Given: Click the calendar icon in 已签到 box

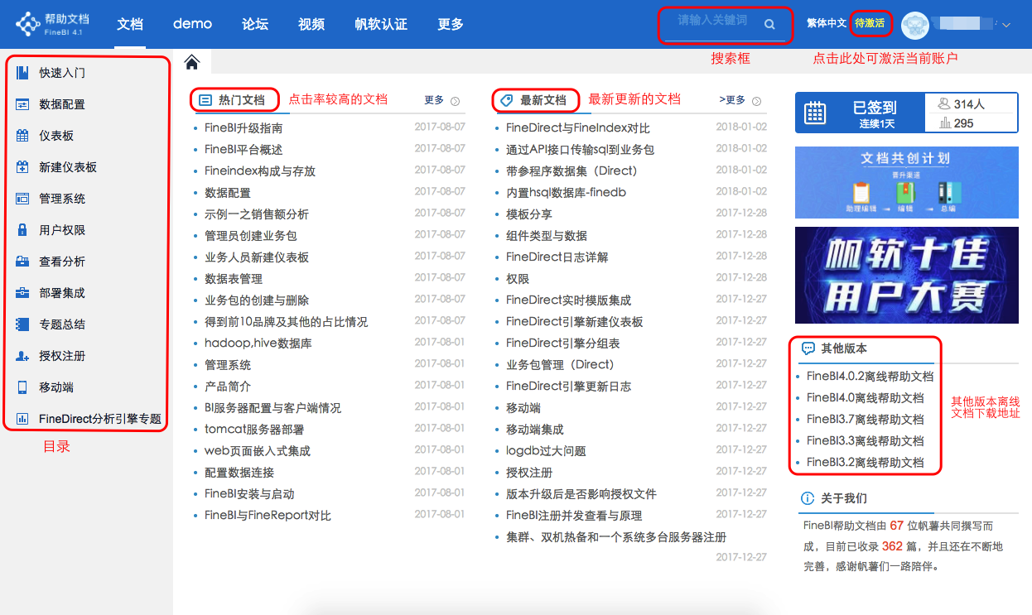Looking at the screenshot, I should 815,113.
